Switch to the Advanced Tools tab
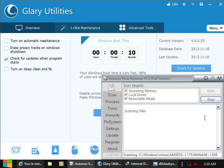This screenshot has width=224, height=168. [137, 28]
